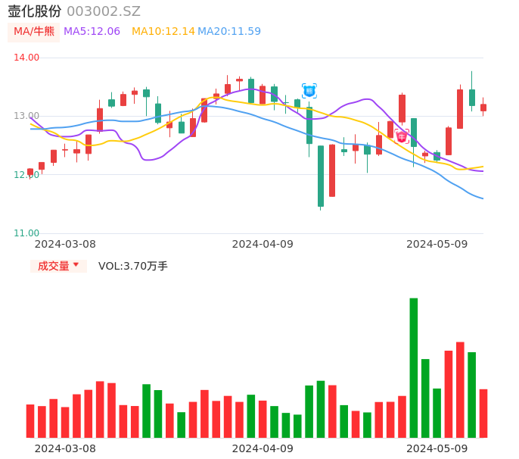The image size is (519, 459).
Task: Toggle the MA10:12.14 legend line
Action: pyautogui.click(x=163, y=32)
